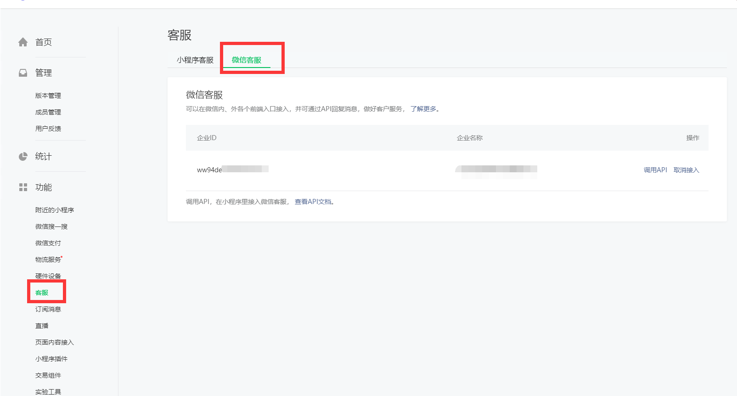
Task: Select the 功能 section heading
Action: click(44, 187)
